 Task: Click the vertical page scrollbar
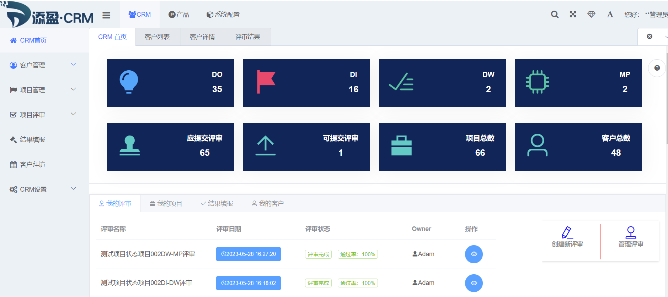pos(667,98)
